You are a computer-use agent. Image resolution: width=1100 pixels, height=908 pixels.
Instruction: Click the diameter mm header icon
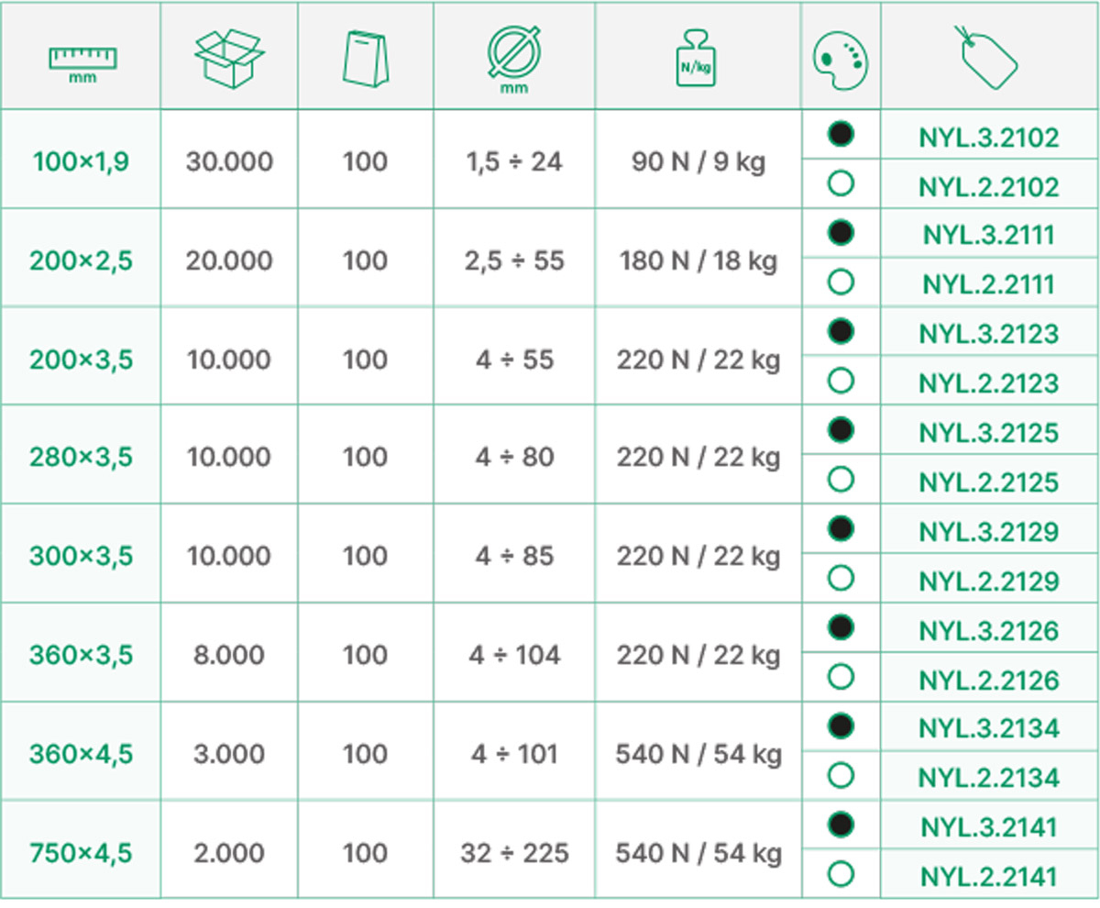pyautogui.click(x=514, y=59)
